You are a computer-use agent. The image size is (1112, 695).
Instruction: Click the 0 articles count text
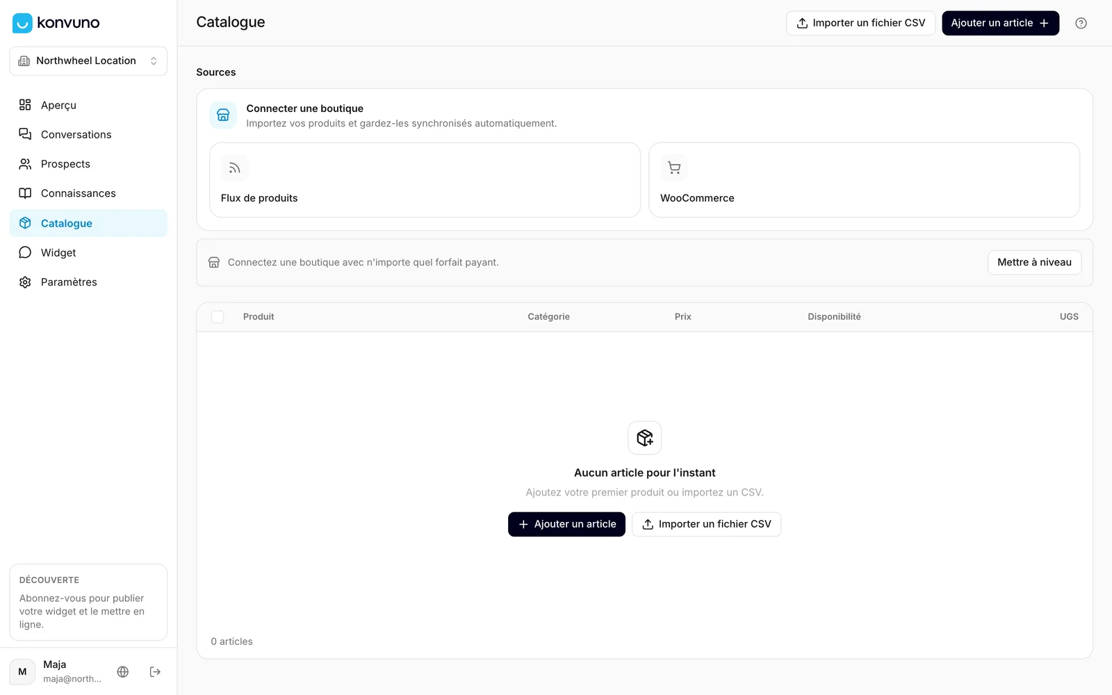click(x=231, y=641)
